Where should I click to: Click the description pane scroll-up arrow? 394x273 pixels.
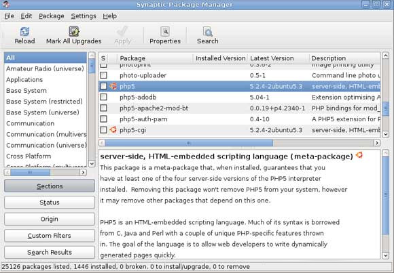pyautogui.click(x=385, y=152)
